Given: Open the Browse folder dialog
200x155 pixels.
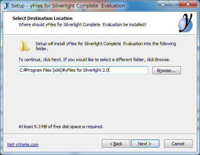Looking at the screenshot, I should click(x=166, y=70).
